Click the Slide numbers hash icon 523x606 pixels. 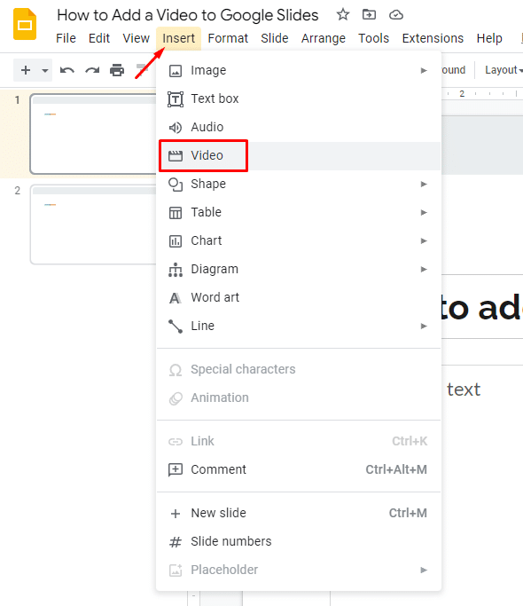point(176,542)
